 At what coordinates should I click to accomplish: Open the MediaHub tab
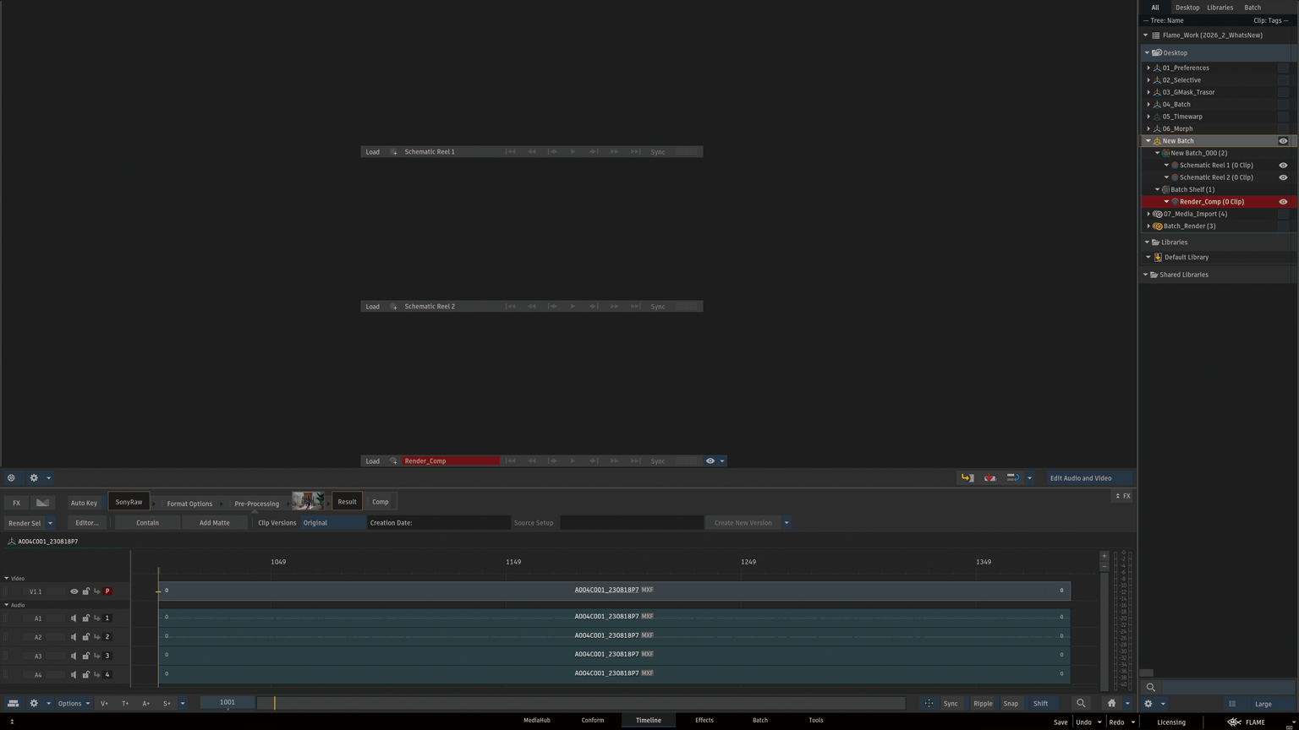536,721
